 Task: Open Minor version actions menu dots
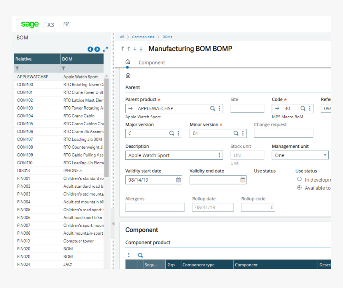(243, 133)
